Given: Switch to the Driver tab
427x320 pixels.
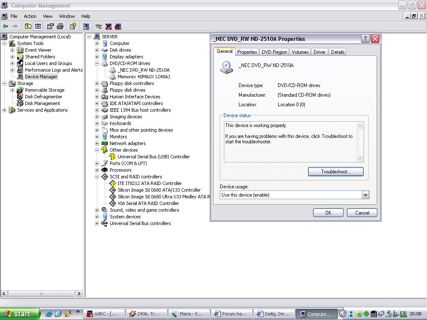Looking at the screenshot, I should 319,52.
